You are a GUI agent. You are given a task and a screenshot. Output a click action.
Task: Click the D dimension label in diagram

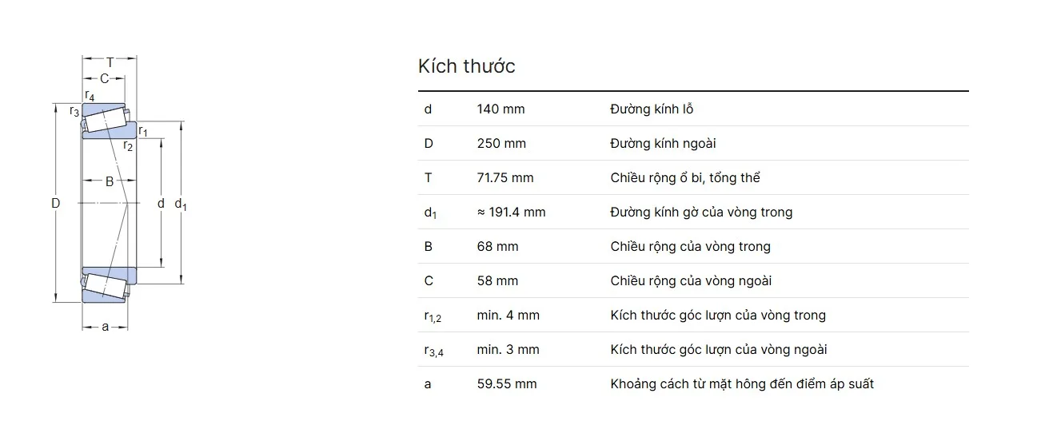pos(56,203)
